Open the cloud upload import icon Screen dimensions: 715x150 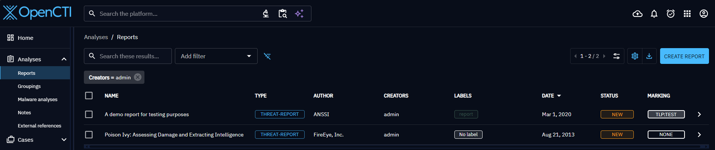click(x=638, y=14)
